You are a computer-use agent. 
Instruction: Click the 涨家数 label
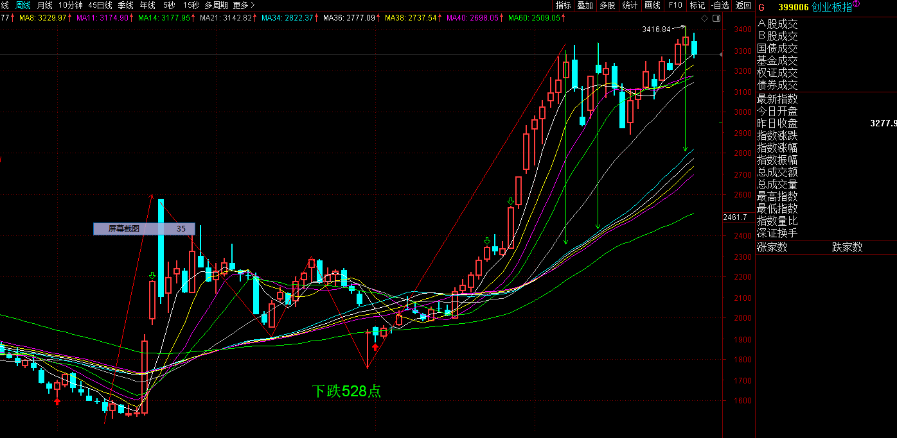[x=772, y=247]
